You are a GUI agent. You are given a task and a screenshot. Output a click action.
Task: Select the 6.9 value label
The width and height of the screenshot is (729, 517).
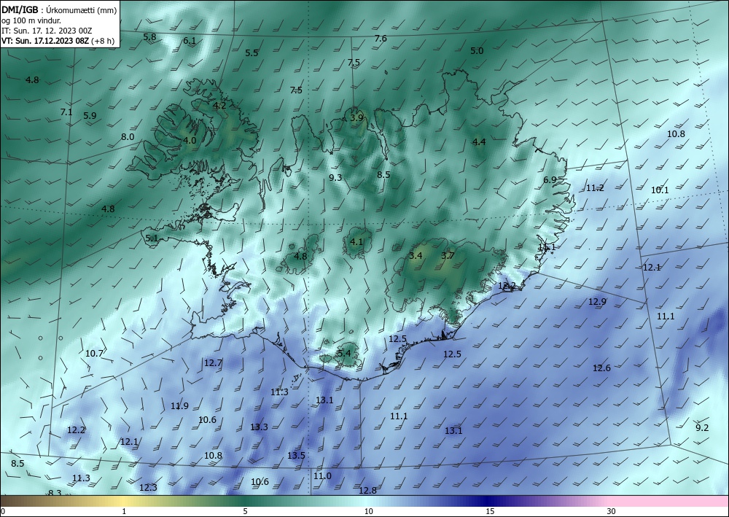point(550,180)
